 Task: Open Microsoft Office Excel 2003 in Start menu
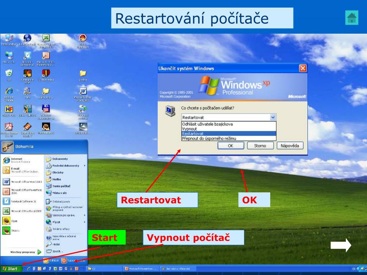(22, 211)
